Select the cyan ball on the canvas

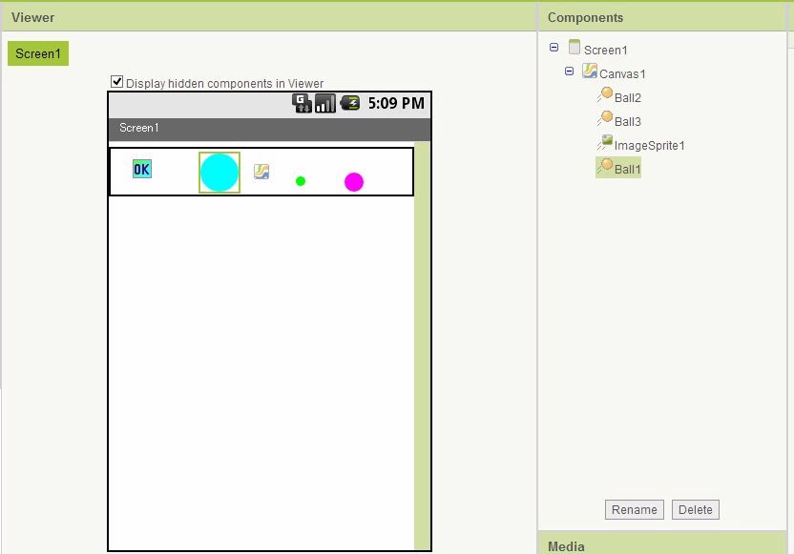coord(219,173)
